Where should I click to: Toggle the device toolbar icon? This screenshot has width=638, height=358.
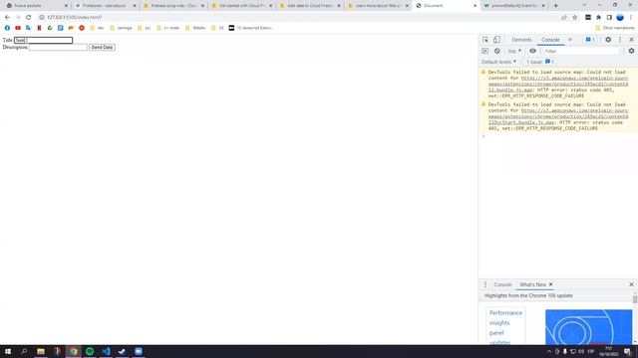click(x=496, y=40)
